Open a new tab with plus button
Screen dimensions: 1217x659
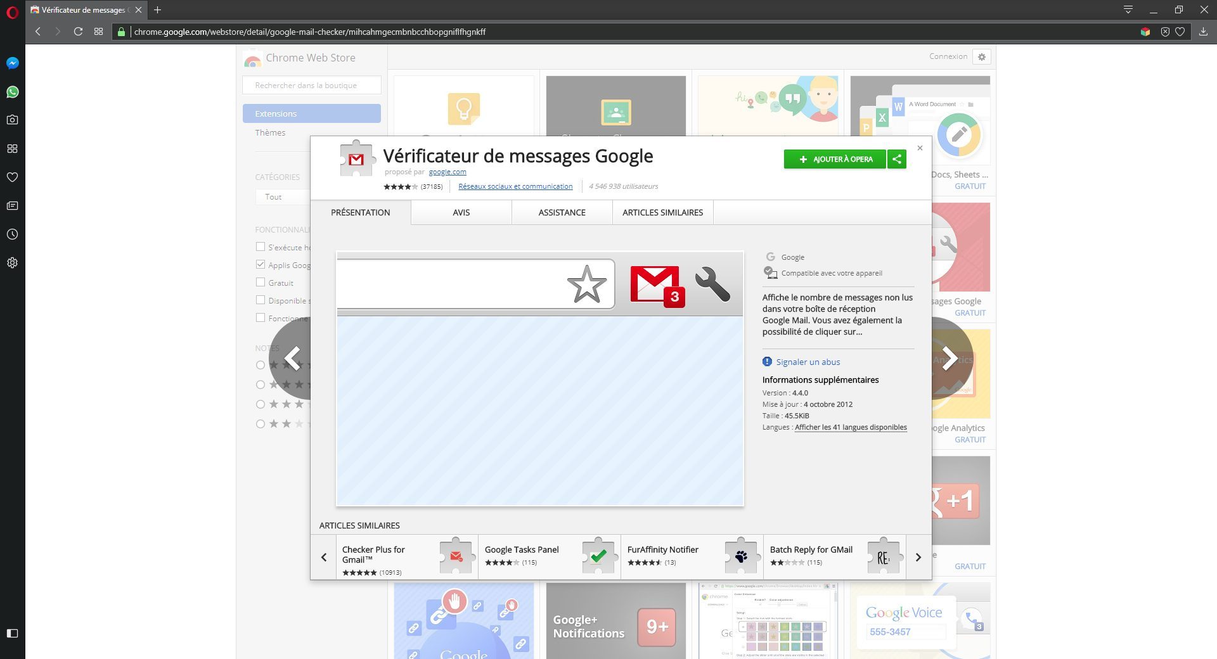[157, 10]
